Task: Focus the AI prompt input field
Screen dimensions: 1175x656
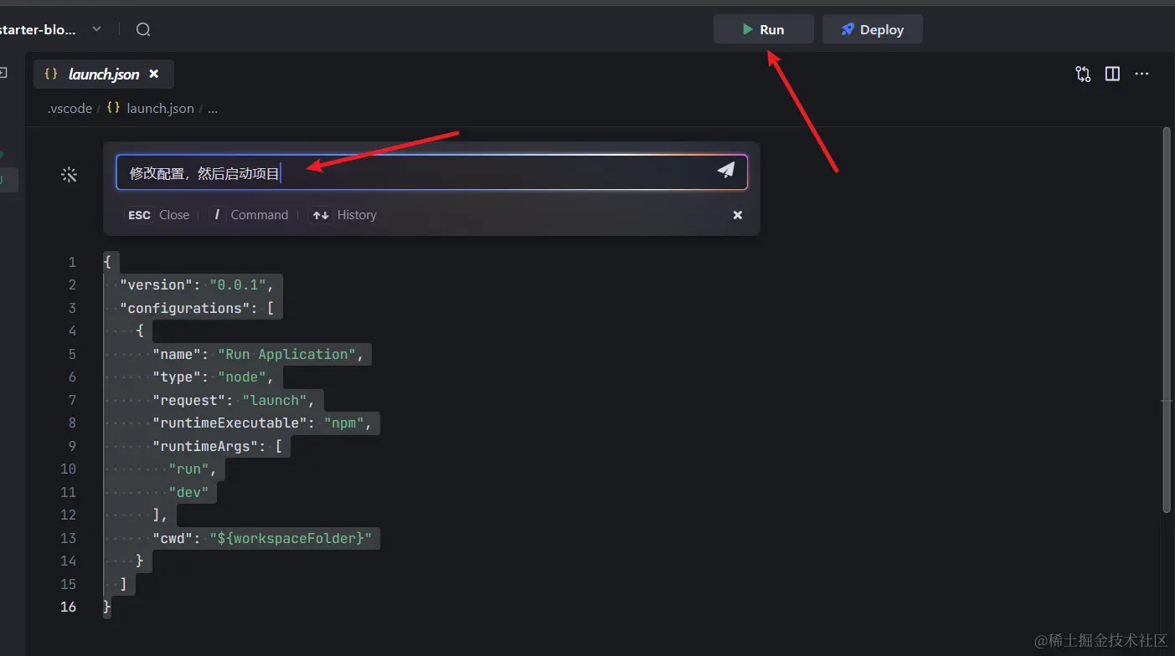Action: 431,172
